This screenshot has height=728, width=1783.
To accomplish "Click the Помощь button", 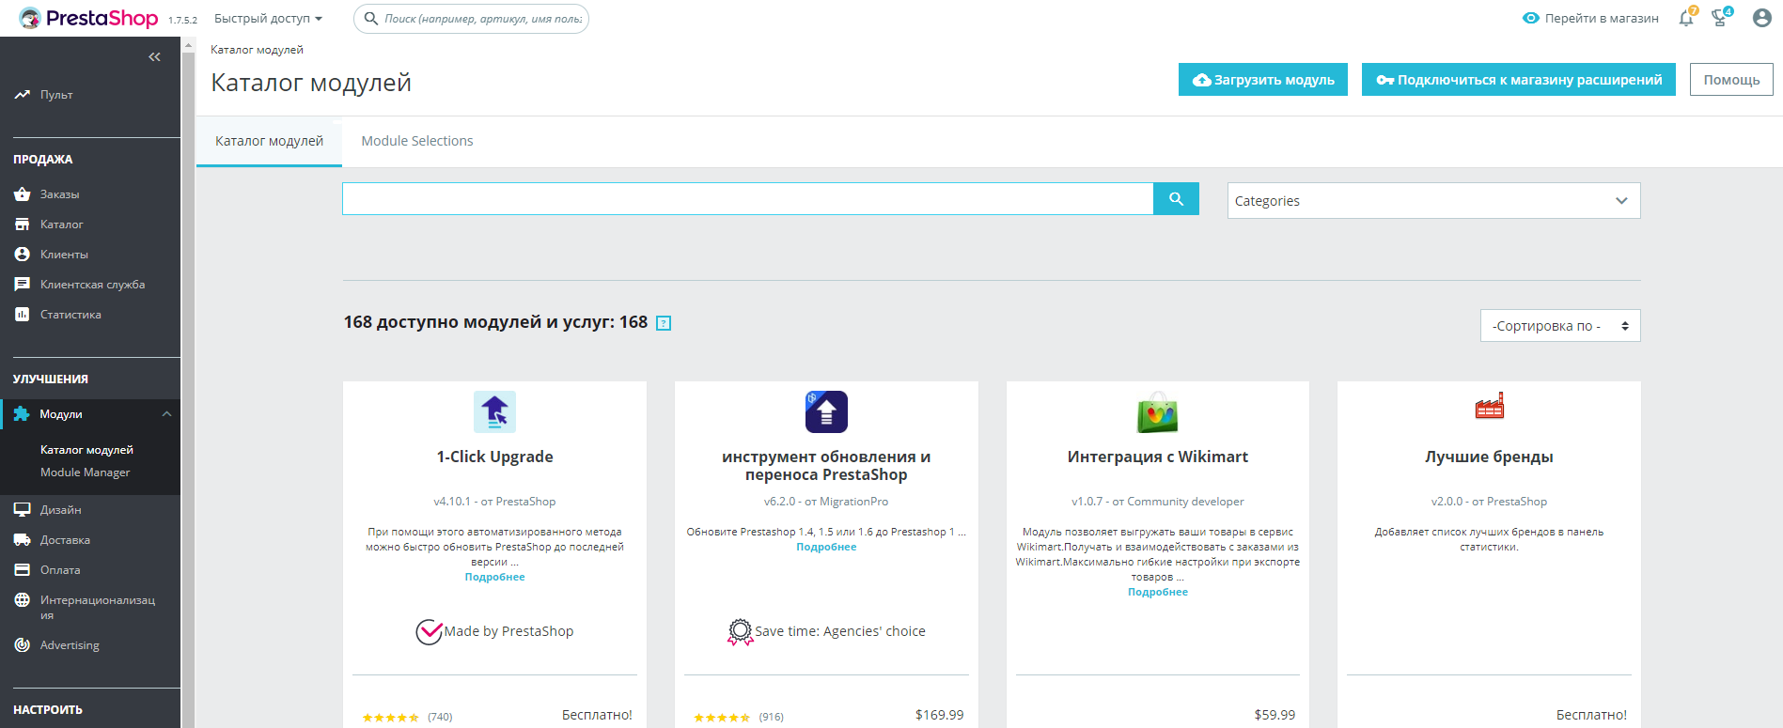I will pos(1731,80).
